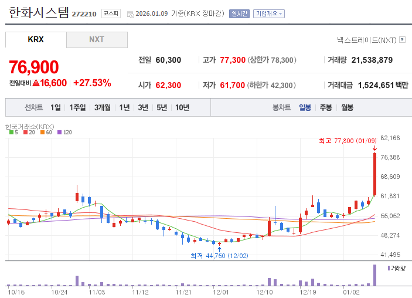
Task: Click the 실시간 button
Action: pyautogui.click(x=239, y=13)
